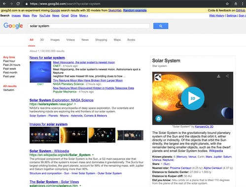Click the download icon on 3D viewer
The image size is (246, 187).
[219, 76]
